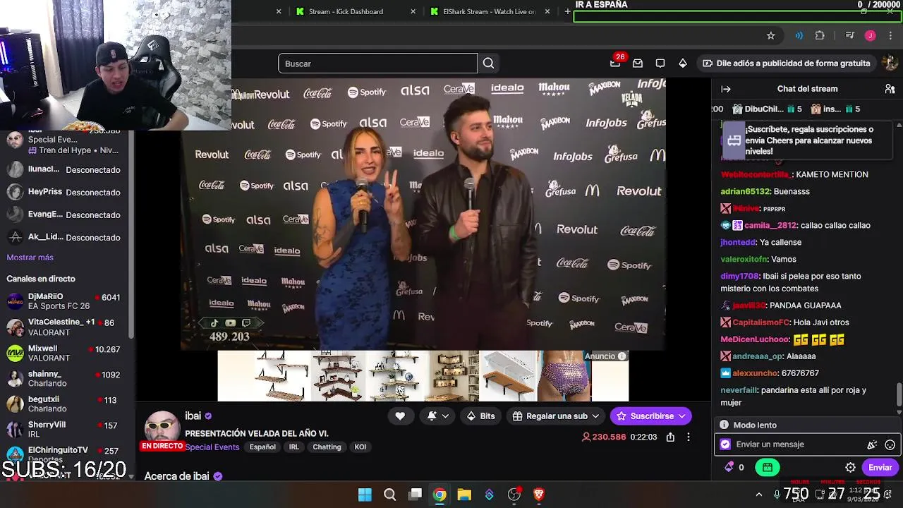The height and width of the screenshot is (508, 903).
Task: Click the ad-free promo banner
Action: (x=786, y=64)
